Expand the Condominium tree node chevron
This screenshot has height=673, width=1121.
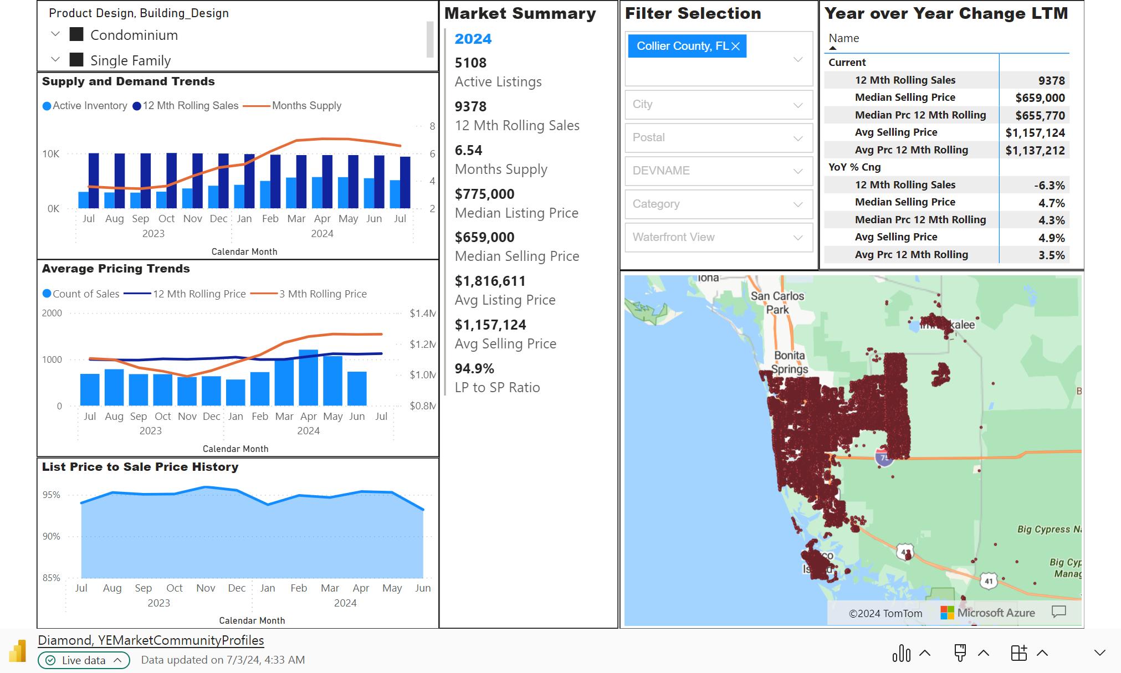coord(55,34)
